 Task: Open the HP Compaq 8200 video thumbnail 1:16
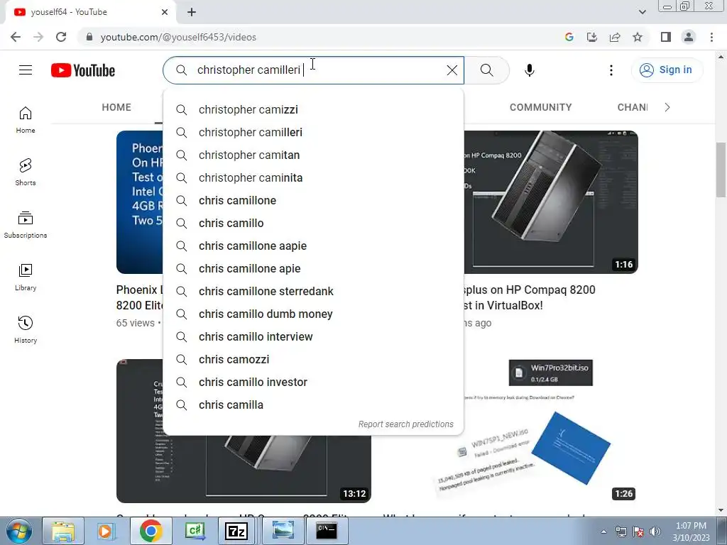point(551,202)
